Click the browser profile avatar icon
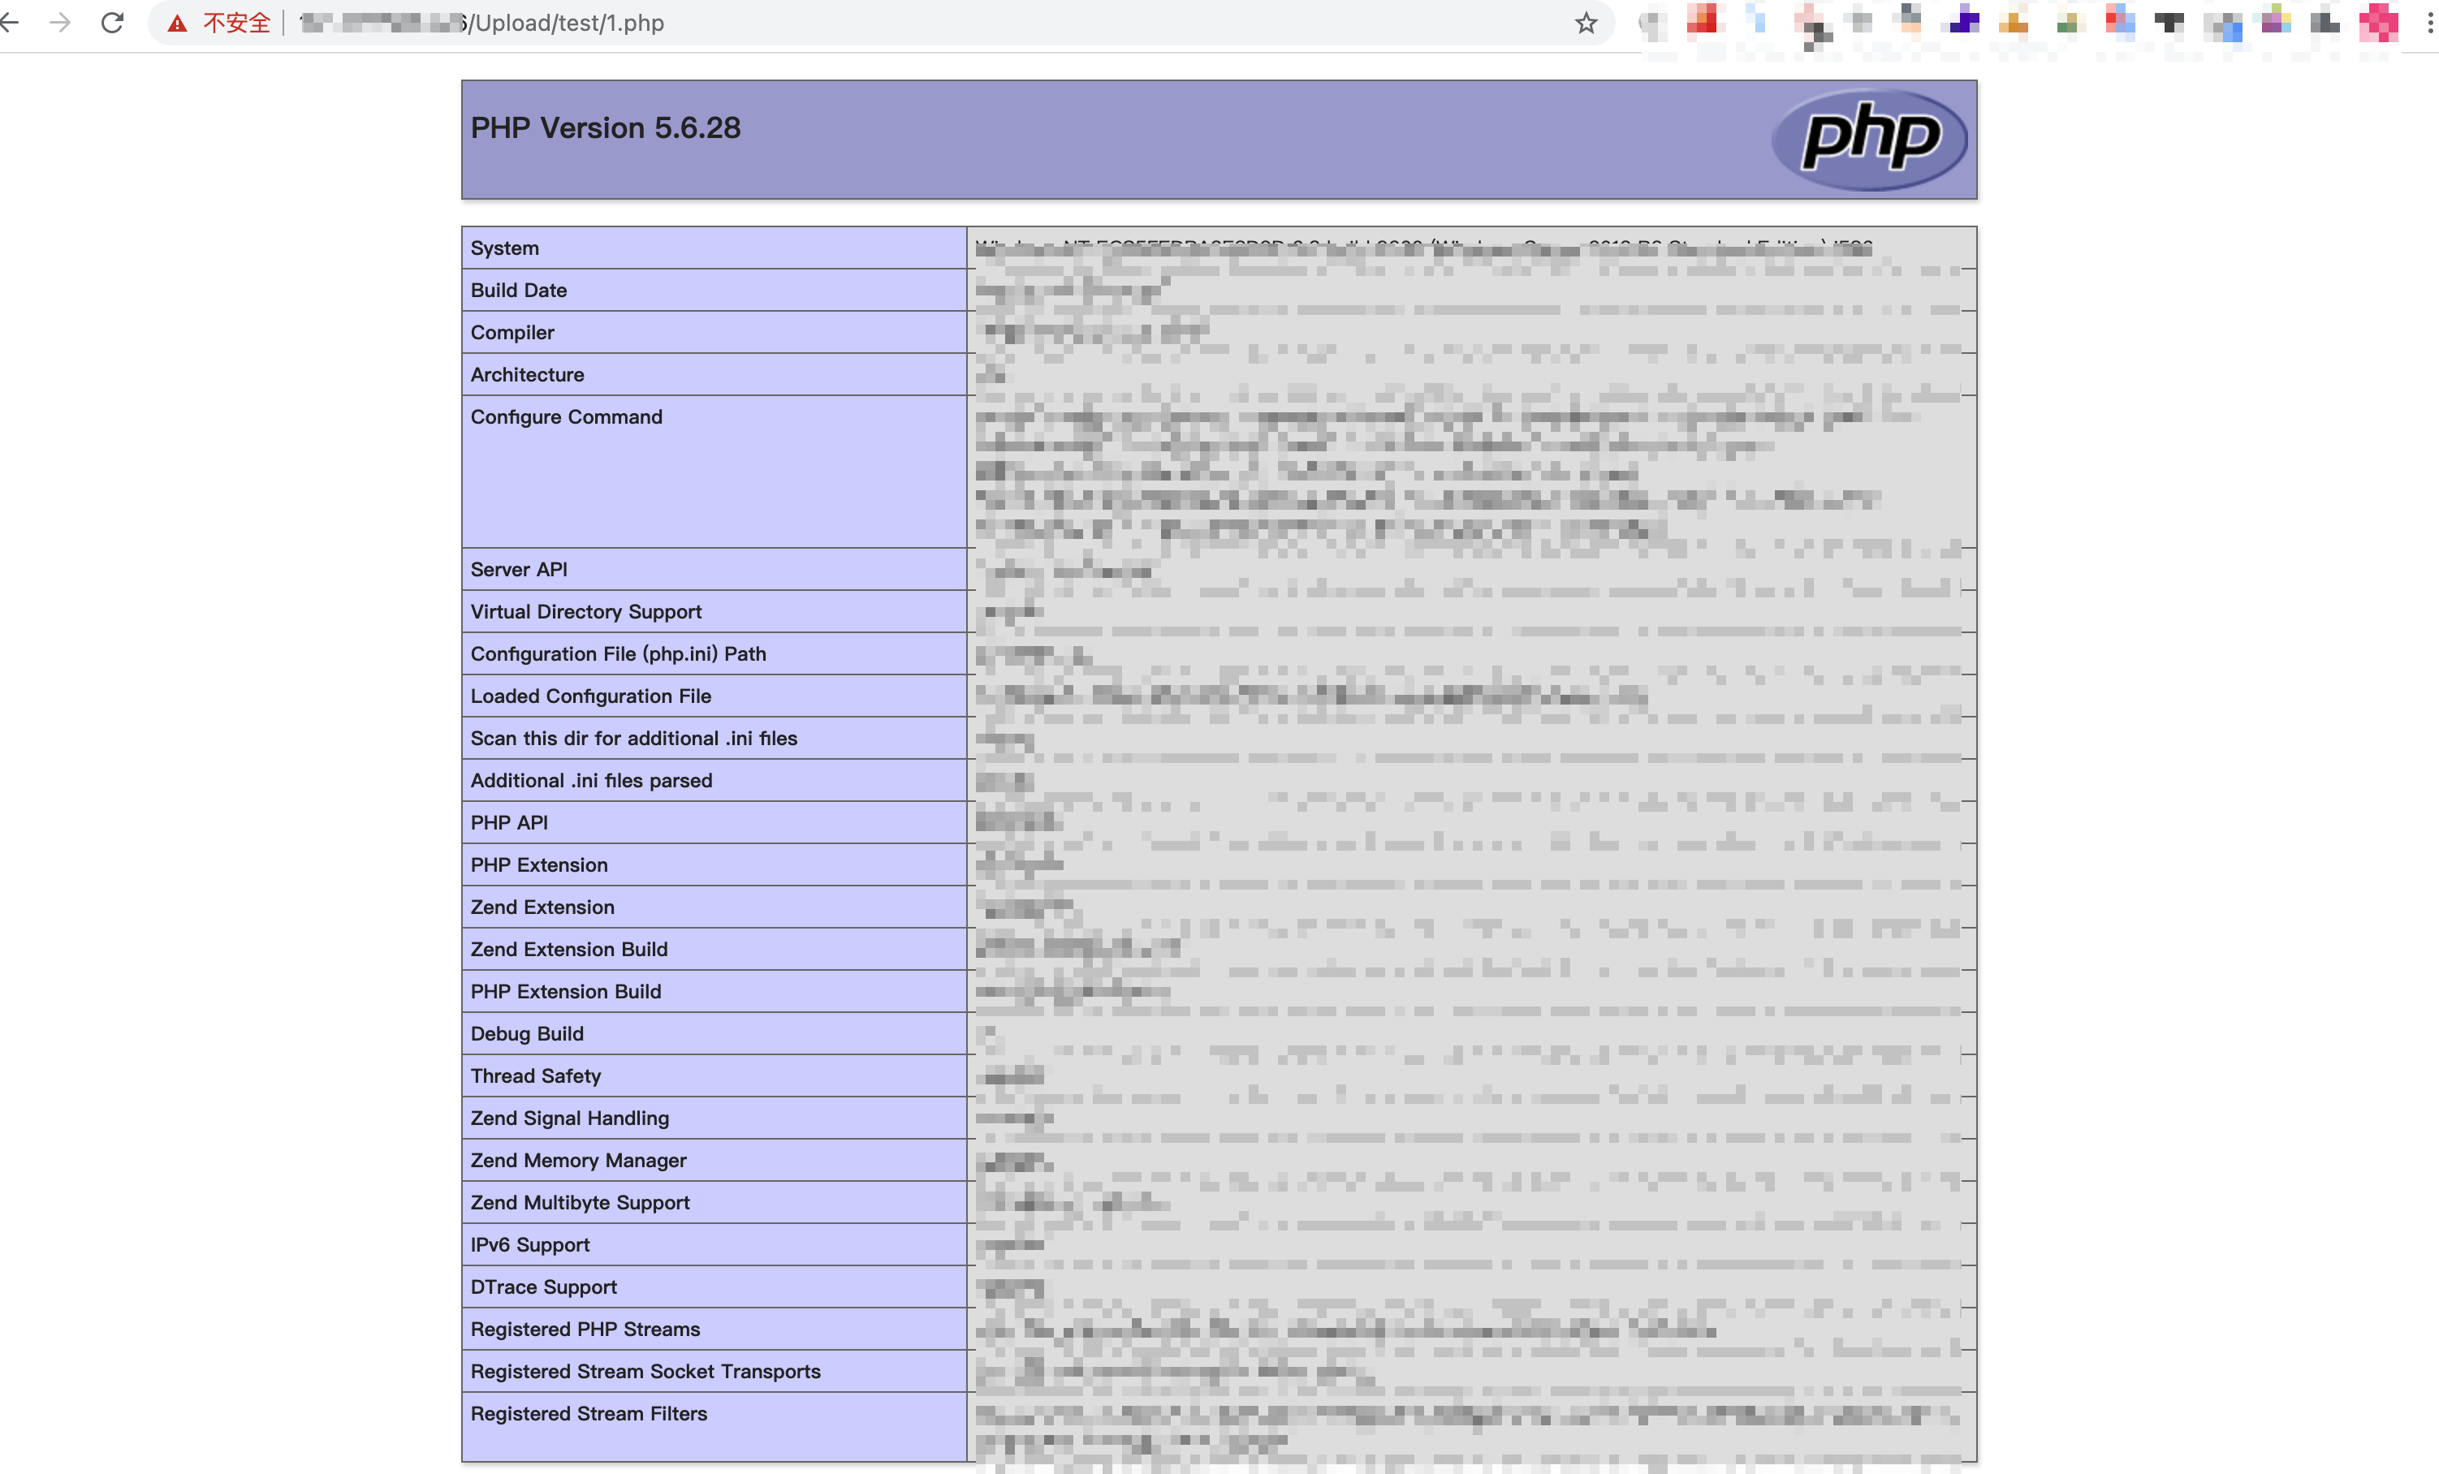2439x1474 pixels. click(x=1651, y=23)
